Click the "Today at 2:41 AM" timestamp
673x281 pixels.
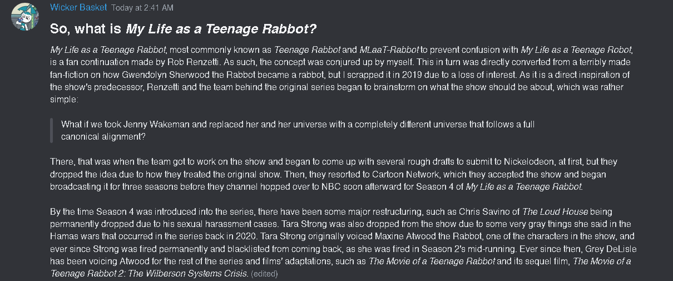coord(142,8)
